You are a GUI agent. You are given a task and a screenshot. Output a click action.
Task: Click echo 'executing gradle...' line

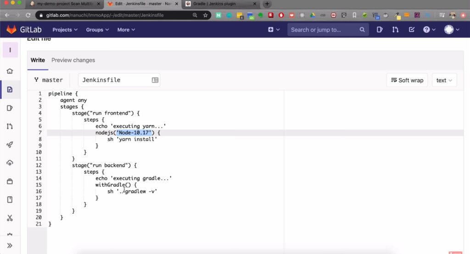click(x=134, y=178)
